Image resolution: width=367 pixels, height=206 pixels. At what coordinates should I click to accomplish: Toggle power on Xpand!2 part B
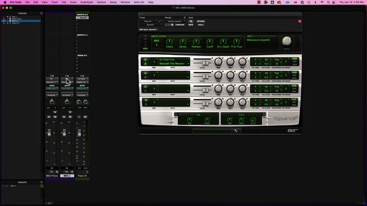(x=145, y=73)
